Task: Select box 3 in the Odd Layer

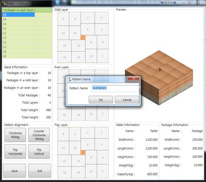Action: point(88,18)
